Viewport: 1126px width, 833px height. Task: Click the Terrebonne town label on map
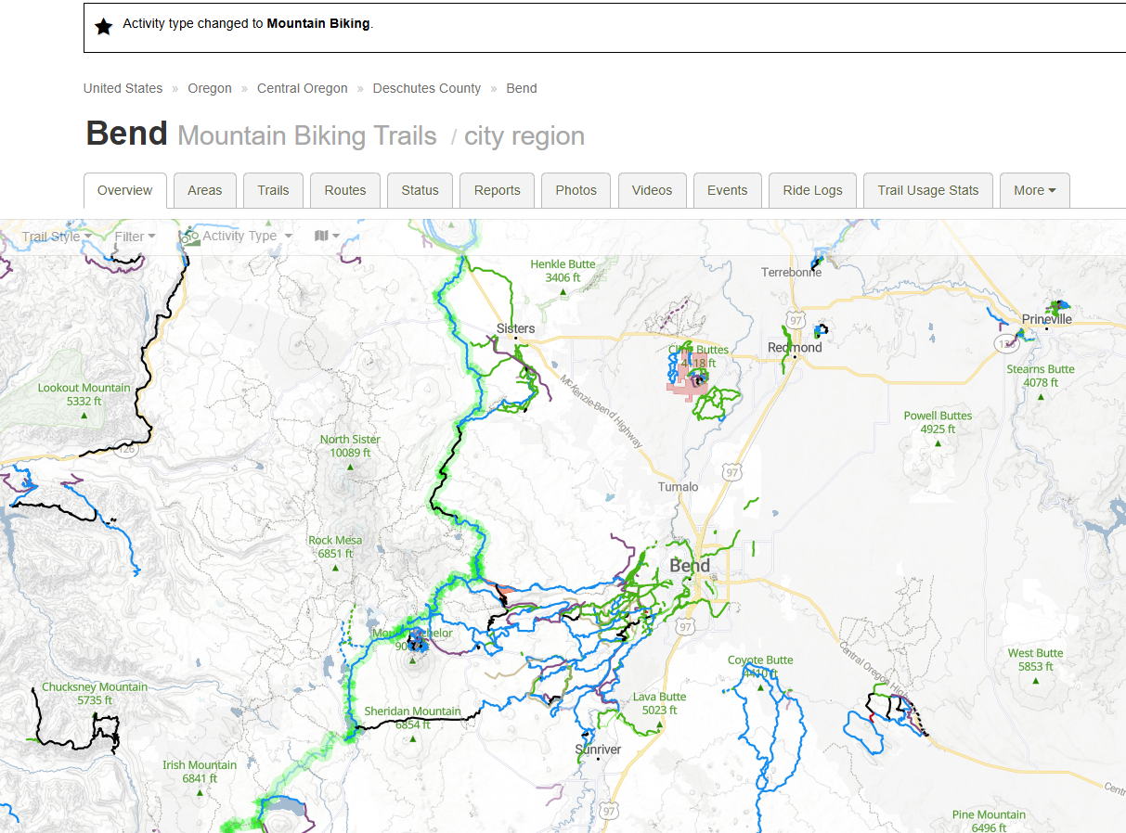(x=792, y=273)
